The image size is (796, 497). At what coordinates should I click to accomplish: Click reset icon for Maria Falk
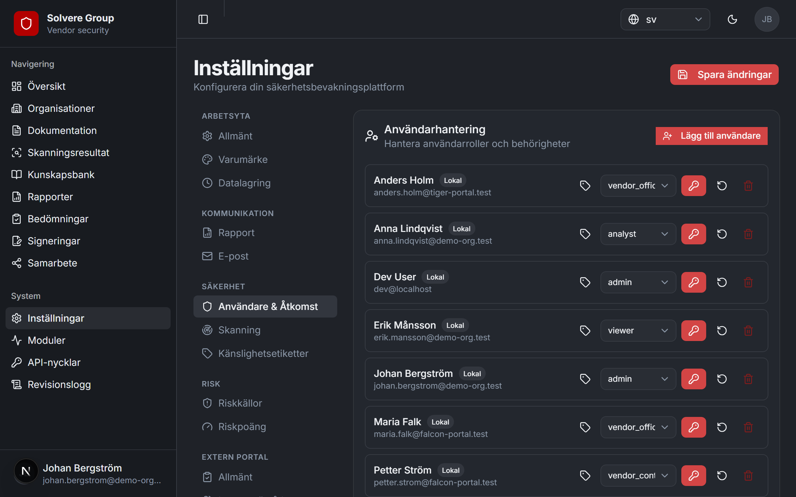(722, 427)
